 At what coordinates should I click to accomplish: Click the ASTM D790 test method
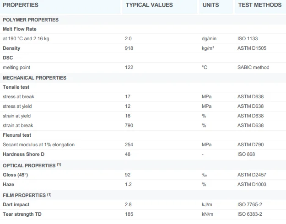coord(250,144)
